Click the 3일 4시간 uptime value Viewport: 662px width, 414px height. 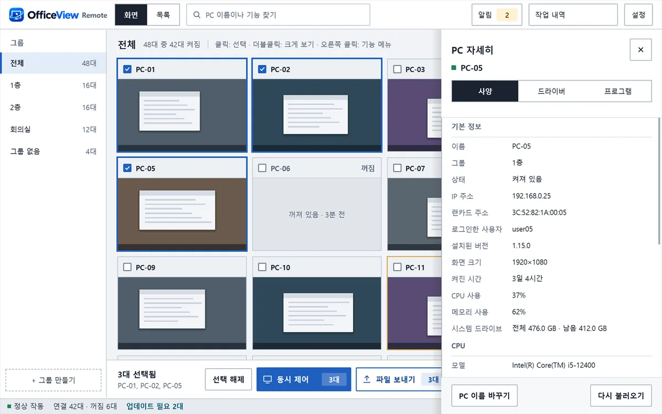[527, 279]
